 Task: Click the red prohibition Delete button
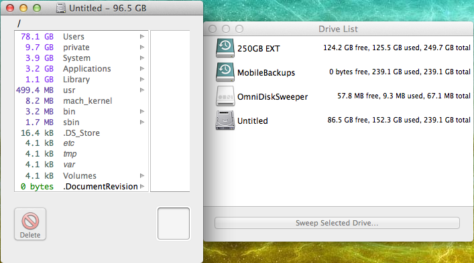click(30, 224)
